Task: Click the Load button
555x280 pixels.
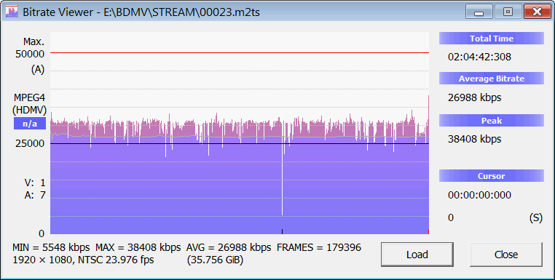Action: 417,255
